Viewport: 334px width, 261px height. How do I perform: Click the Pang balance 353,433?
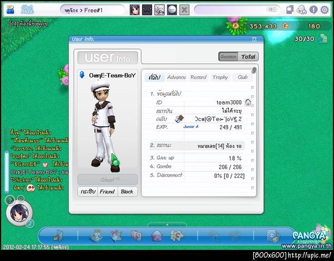coord(263,26)
